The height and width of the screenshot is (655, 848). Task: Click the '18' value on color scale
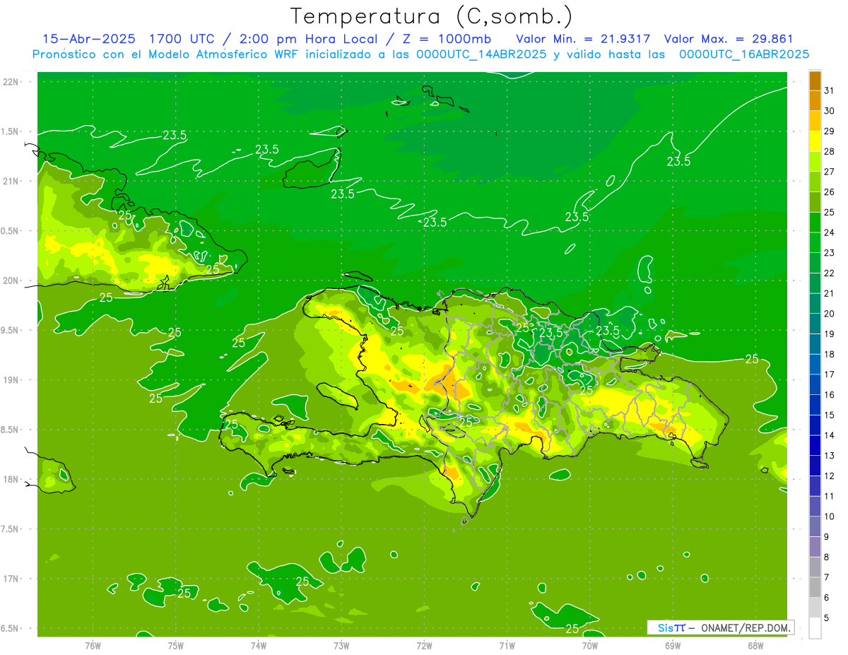[x=830, y=355]
